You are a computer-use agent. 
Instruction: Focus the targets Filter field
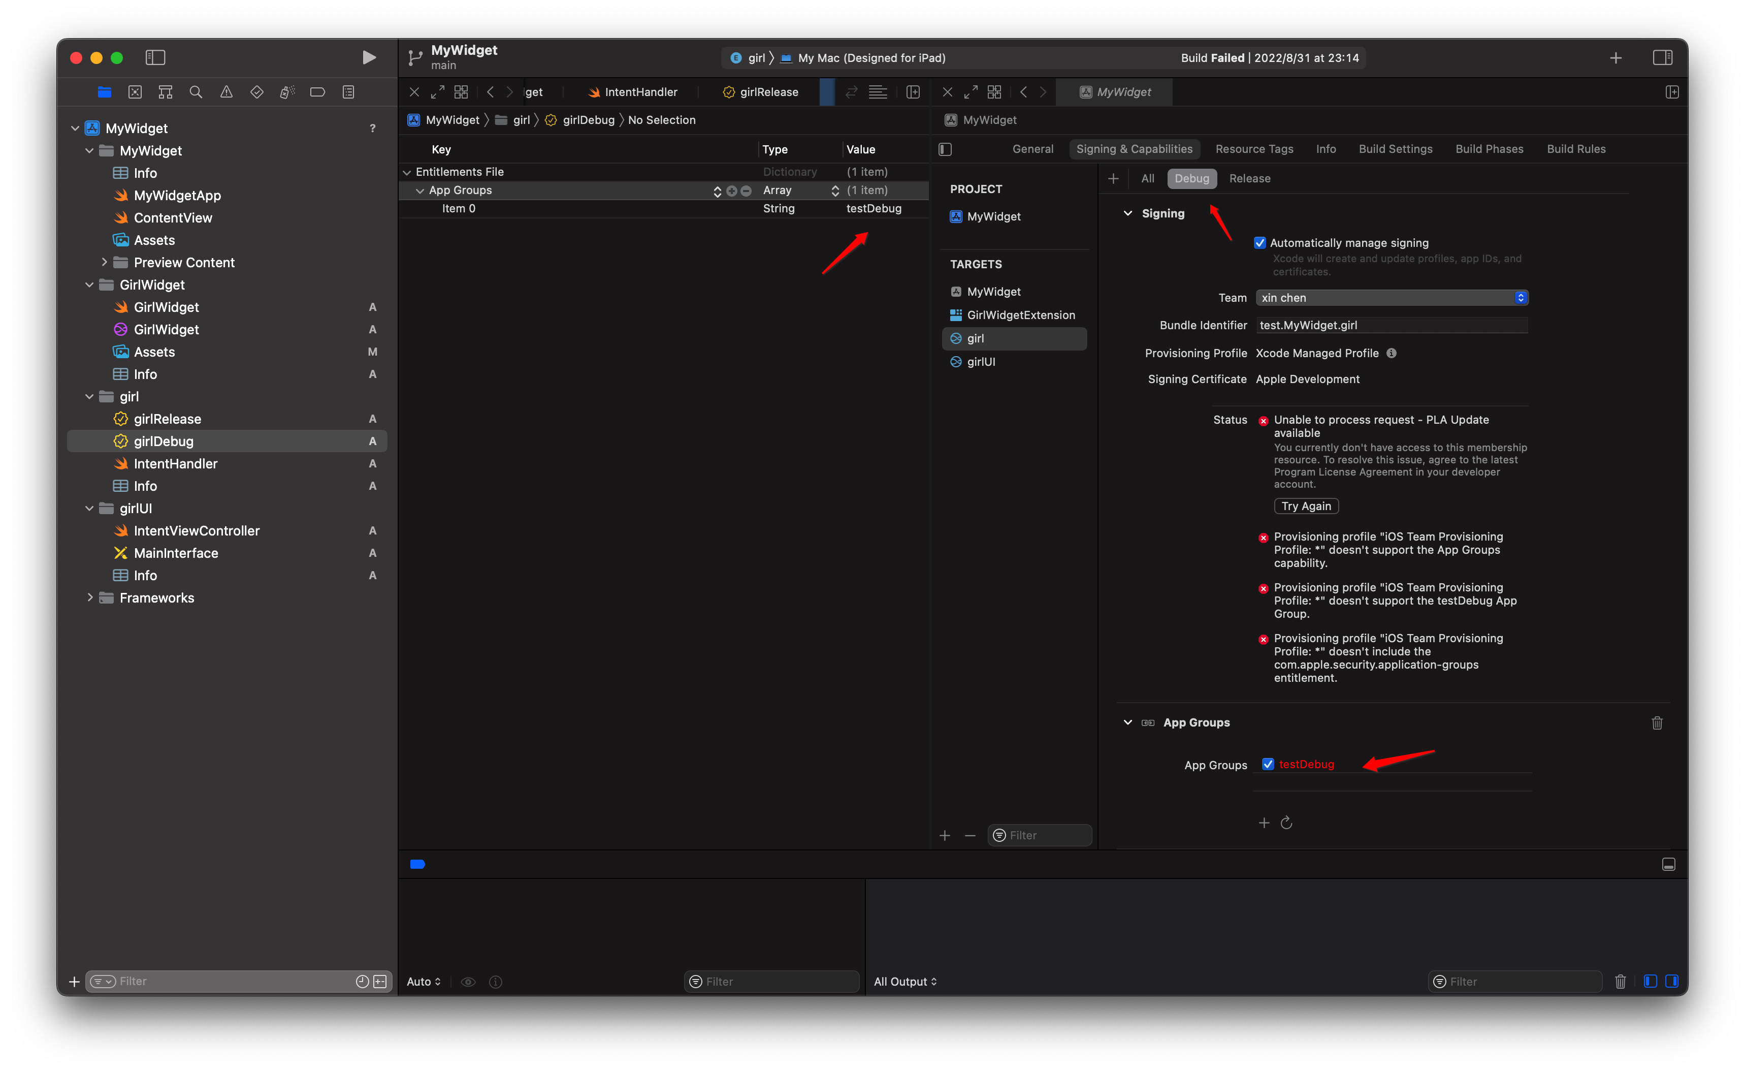pos(1040,835)
